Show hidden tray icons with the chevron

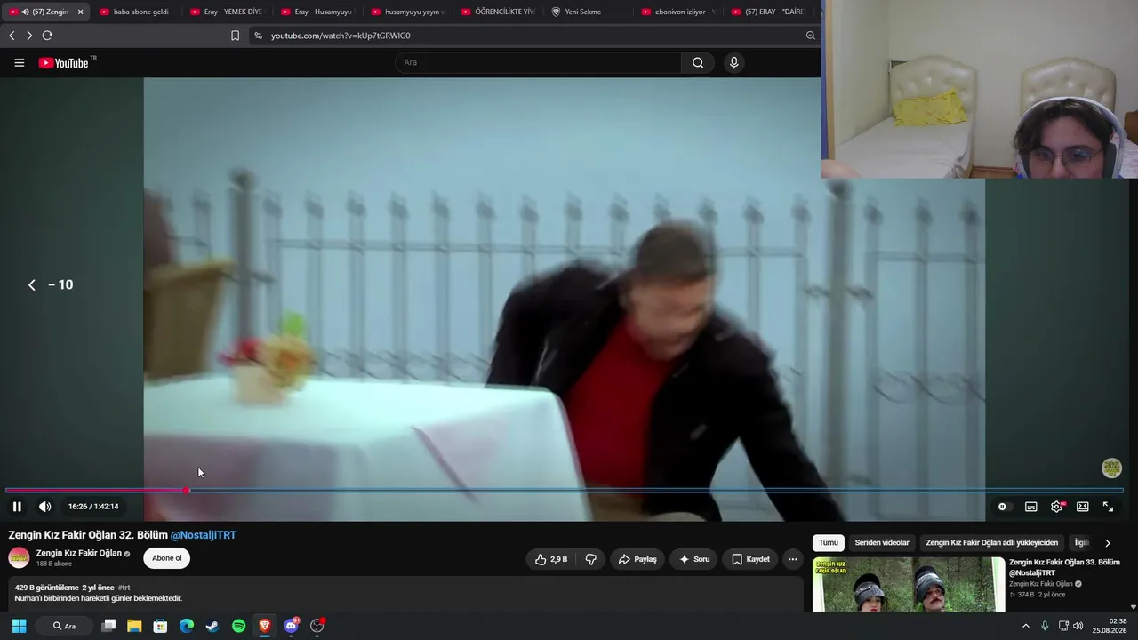point(1025,626)
